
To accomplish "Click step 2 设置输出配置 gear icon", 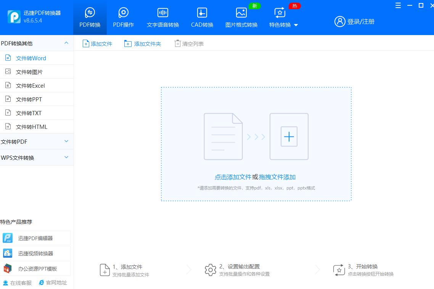I will tap(211, 270).
